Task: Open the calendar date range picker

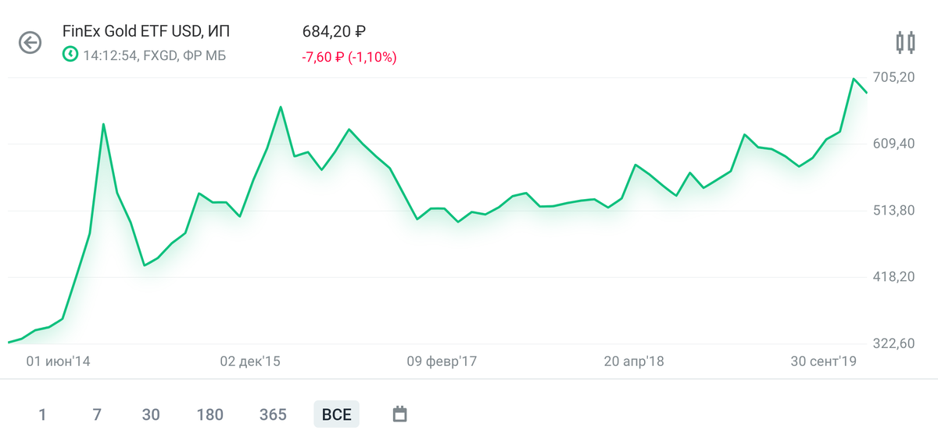Action: click(399, 414)
